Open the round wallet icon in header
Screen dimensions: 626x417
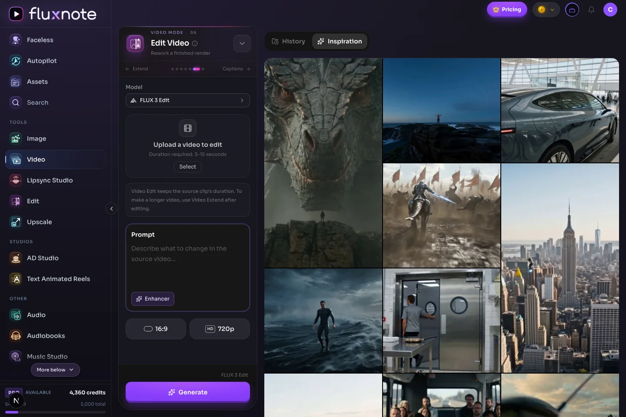tap(572, 10)
